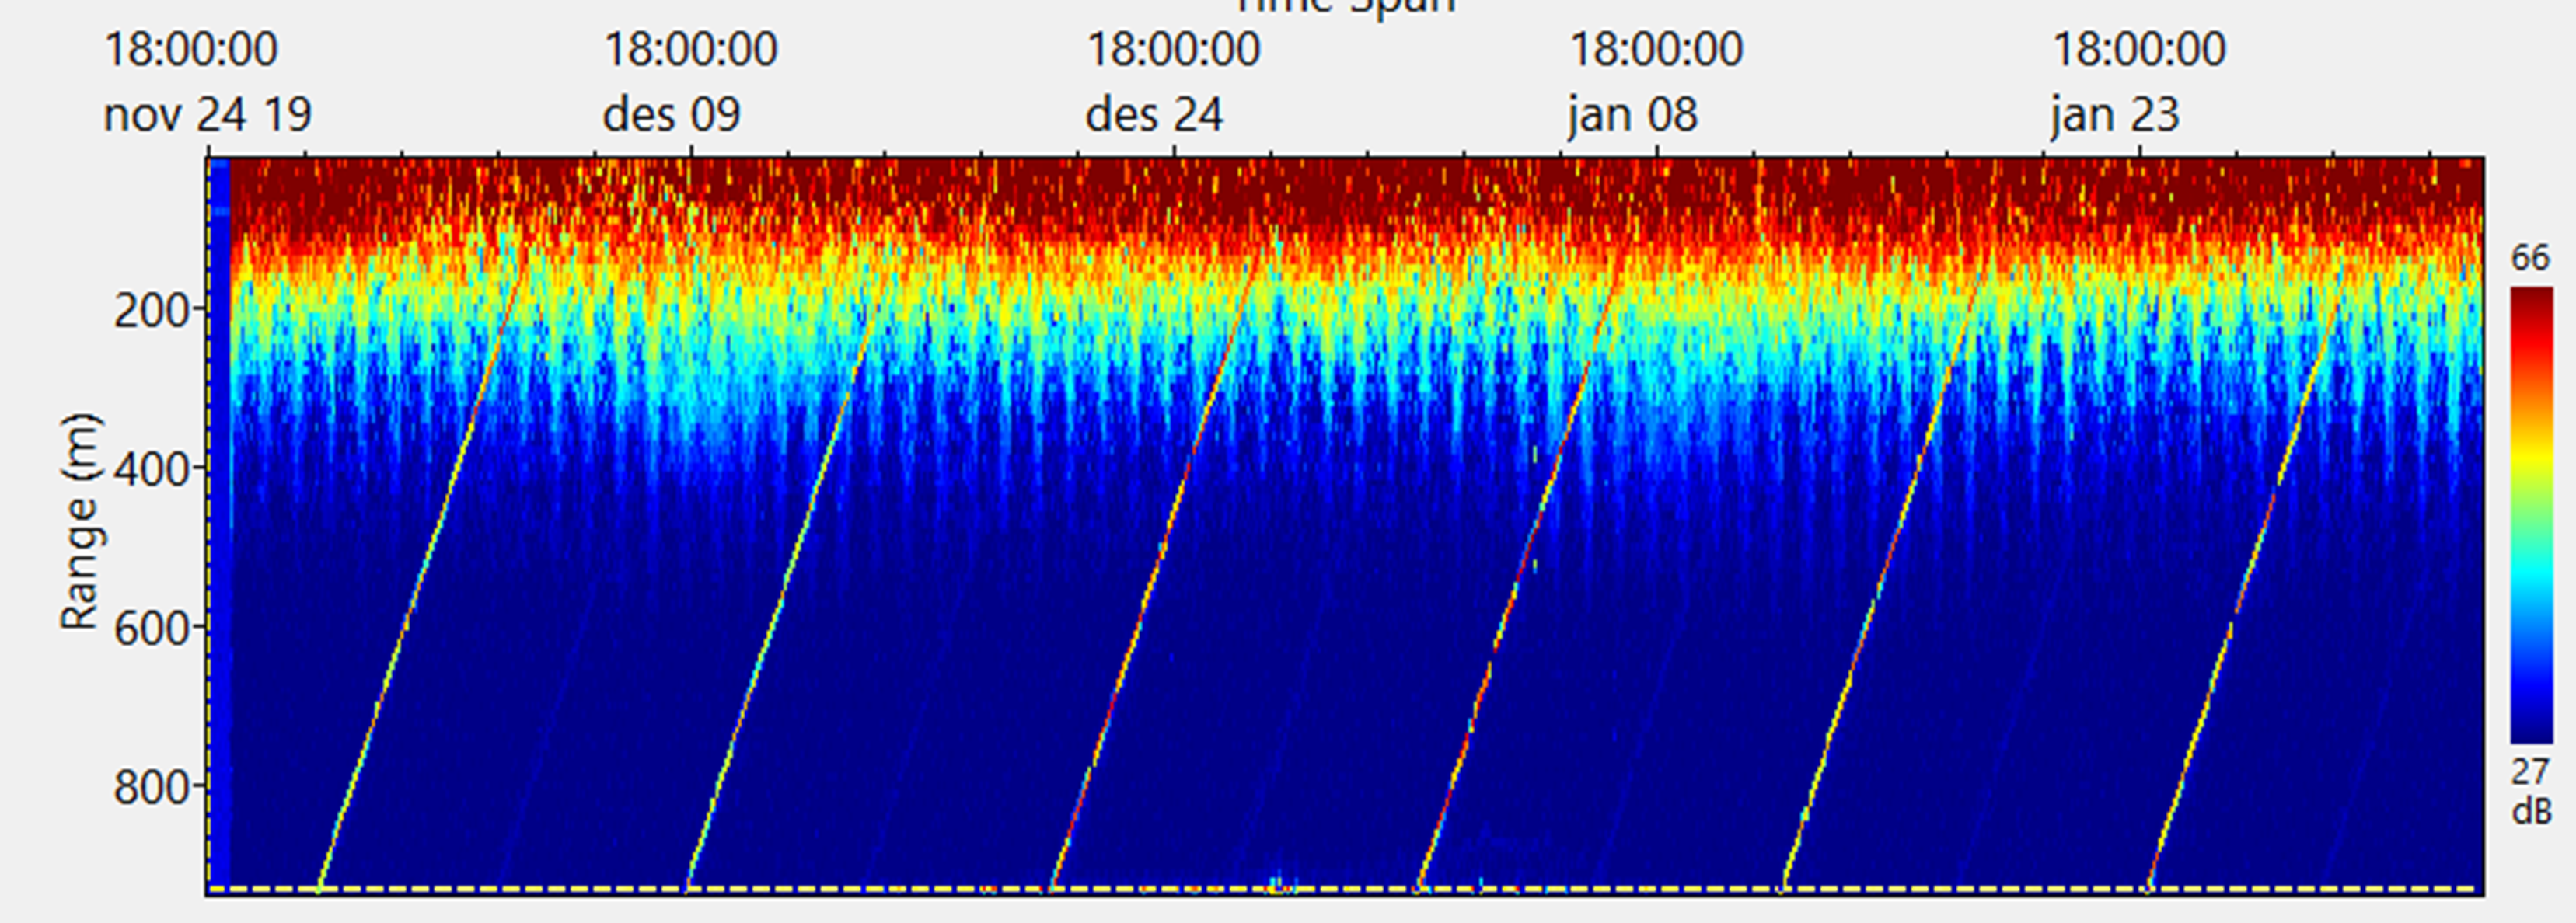Click the dB color scale bar

pos(2531,515)
